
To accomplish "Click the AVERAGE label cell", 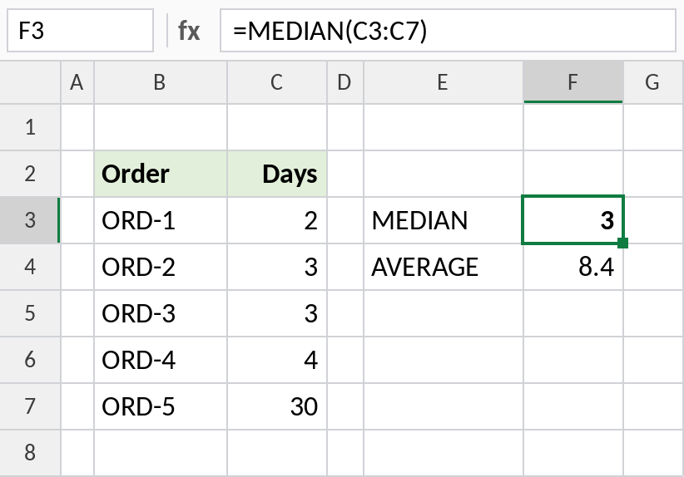I will 444,267.
